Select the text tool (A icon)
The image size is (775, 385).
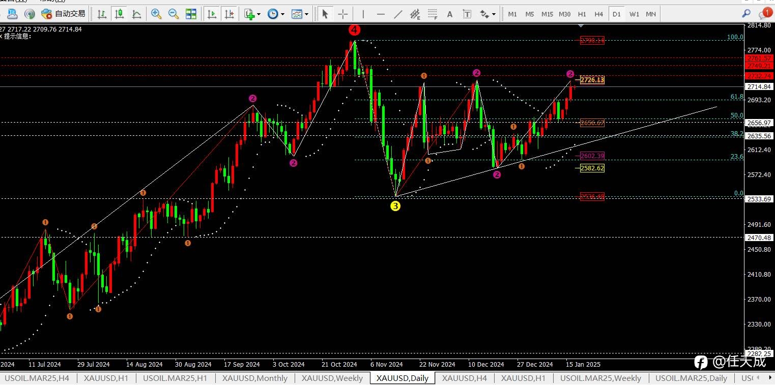[x=450, y=14]
